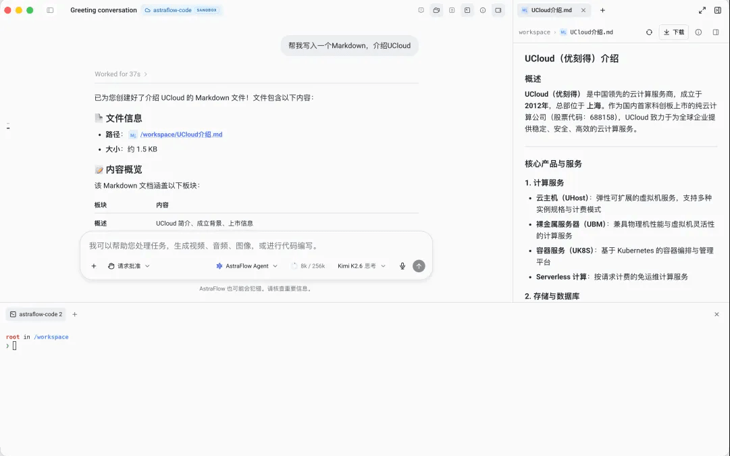Close the UCloud介绍.md tab
The image size is (730, 456).
583,10
